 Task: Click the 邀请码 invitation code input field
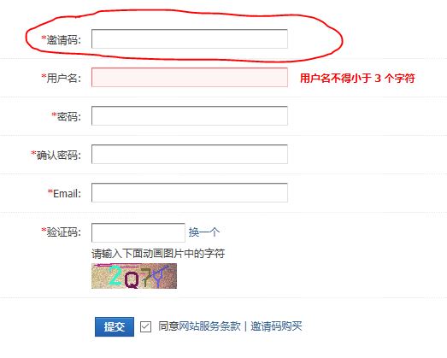click(x=190, y=38)
